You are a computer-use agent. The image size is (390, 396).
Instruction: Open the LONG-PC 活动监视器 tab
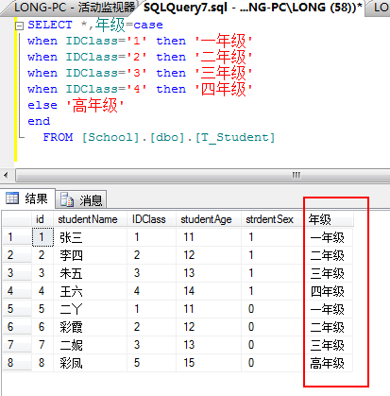click(75, 8)
